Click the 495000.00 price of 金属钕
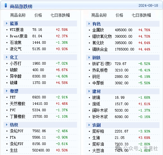Screen dimensions: 163x155 coord(123,30)
